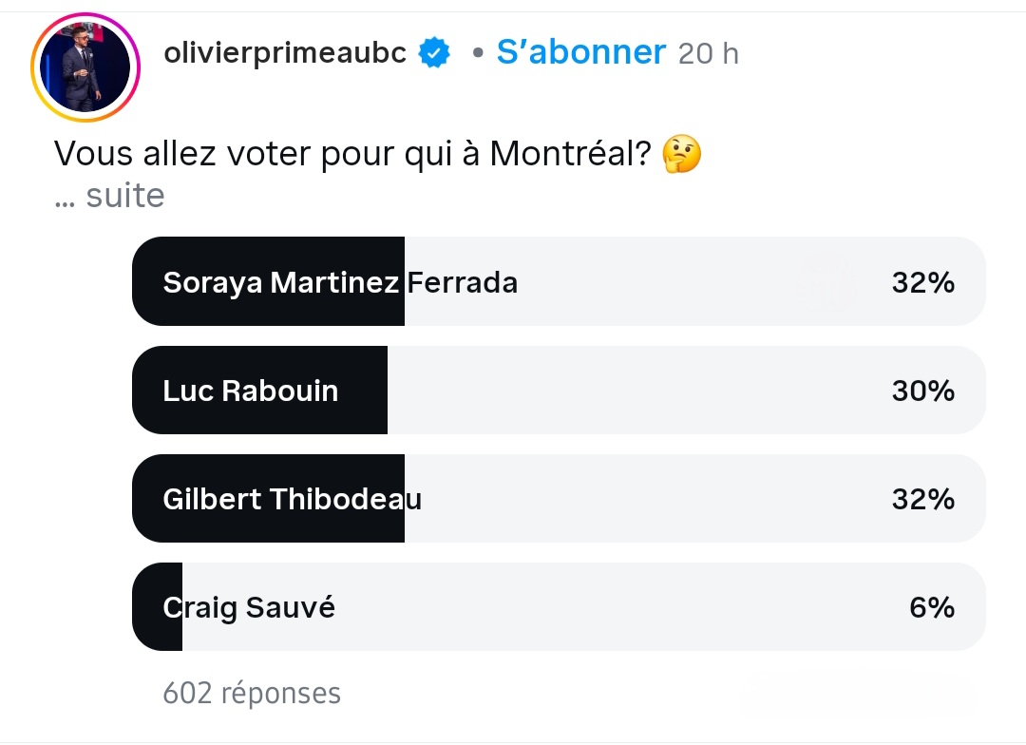Image resolution: width=1026 pixels, height=745 pixels.
Task: Click the 6% result for Craig Sauvé
Action: (931, 607)
